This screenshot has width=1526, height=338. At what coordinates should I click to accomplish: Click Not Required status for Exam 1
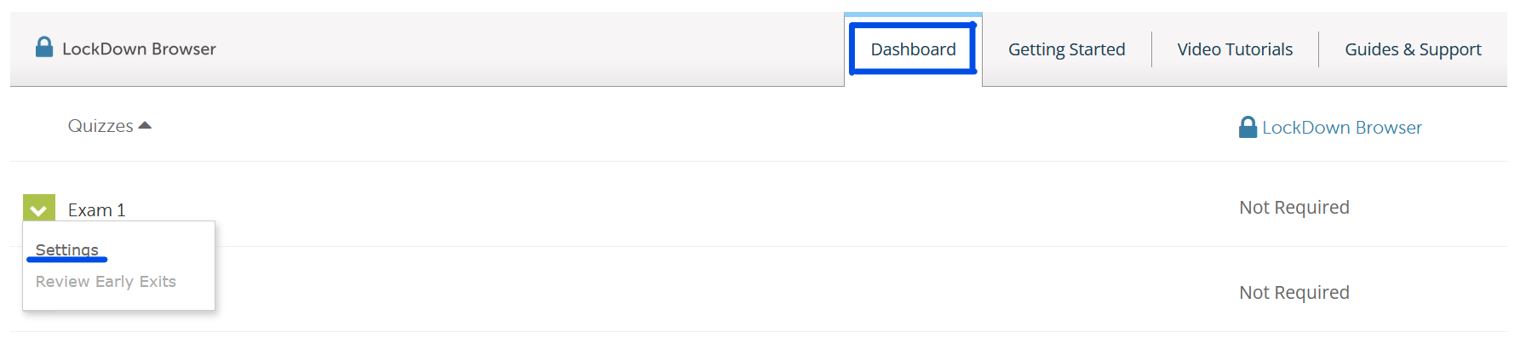tap(1294, 207)
